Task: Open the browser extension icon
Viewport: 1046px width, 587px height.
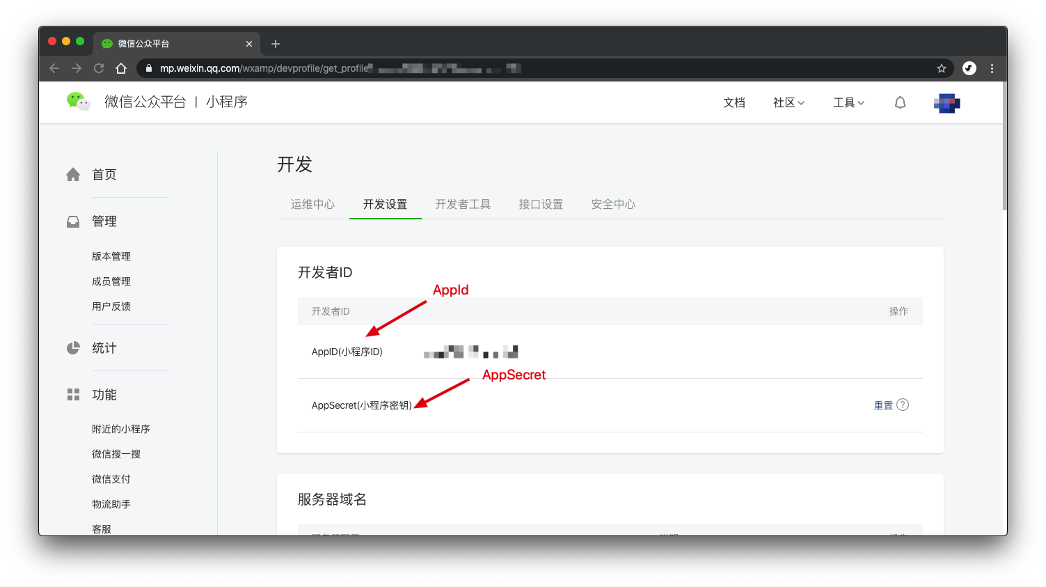Action: 969,68
